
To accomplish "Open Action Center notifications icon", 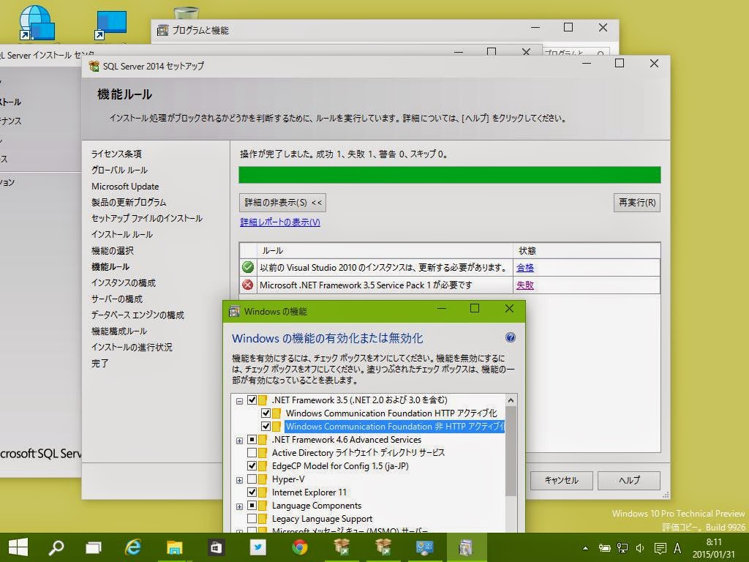I will (x=660, y=548).
